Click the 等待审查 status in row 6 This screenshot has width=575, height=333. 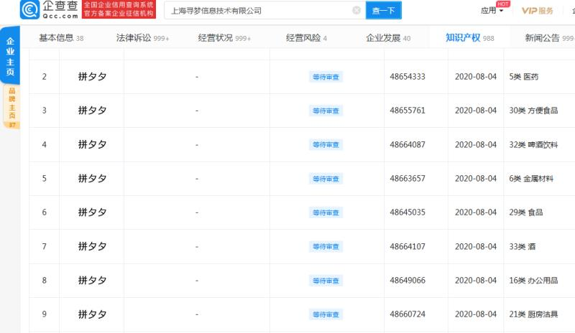point(326,212)
